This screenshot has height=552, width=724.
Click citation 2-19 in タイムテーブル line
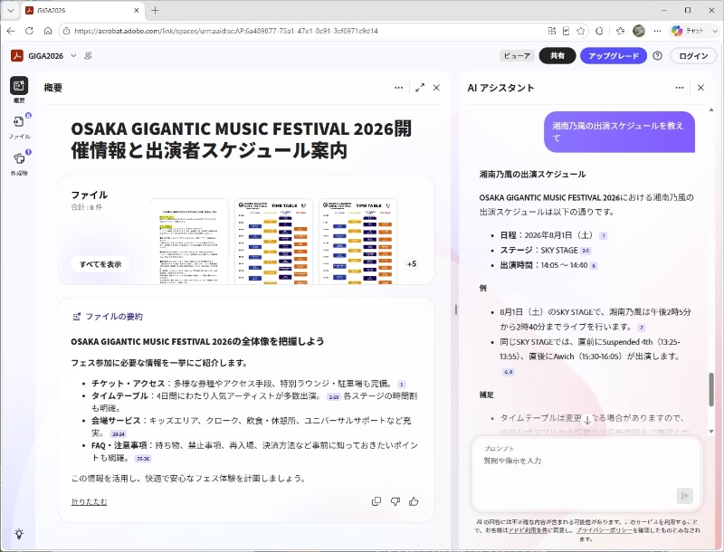point(333,397)
